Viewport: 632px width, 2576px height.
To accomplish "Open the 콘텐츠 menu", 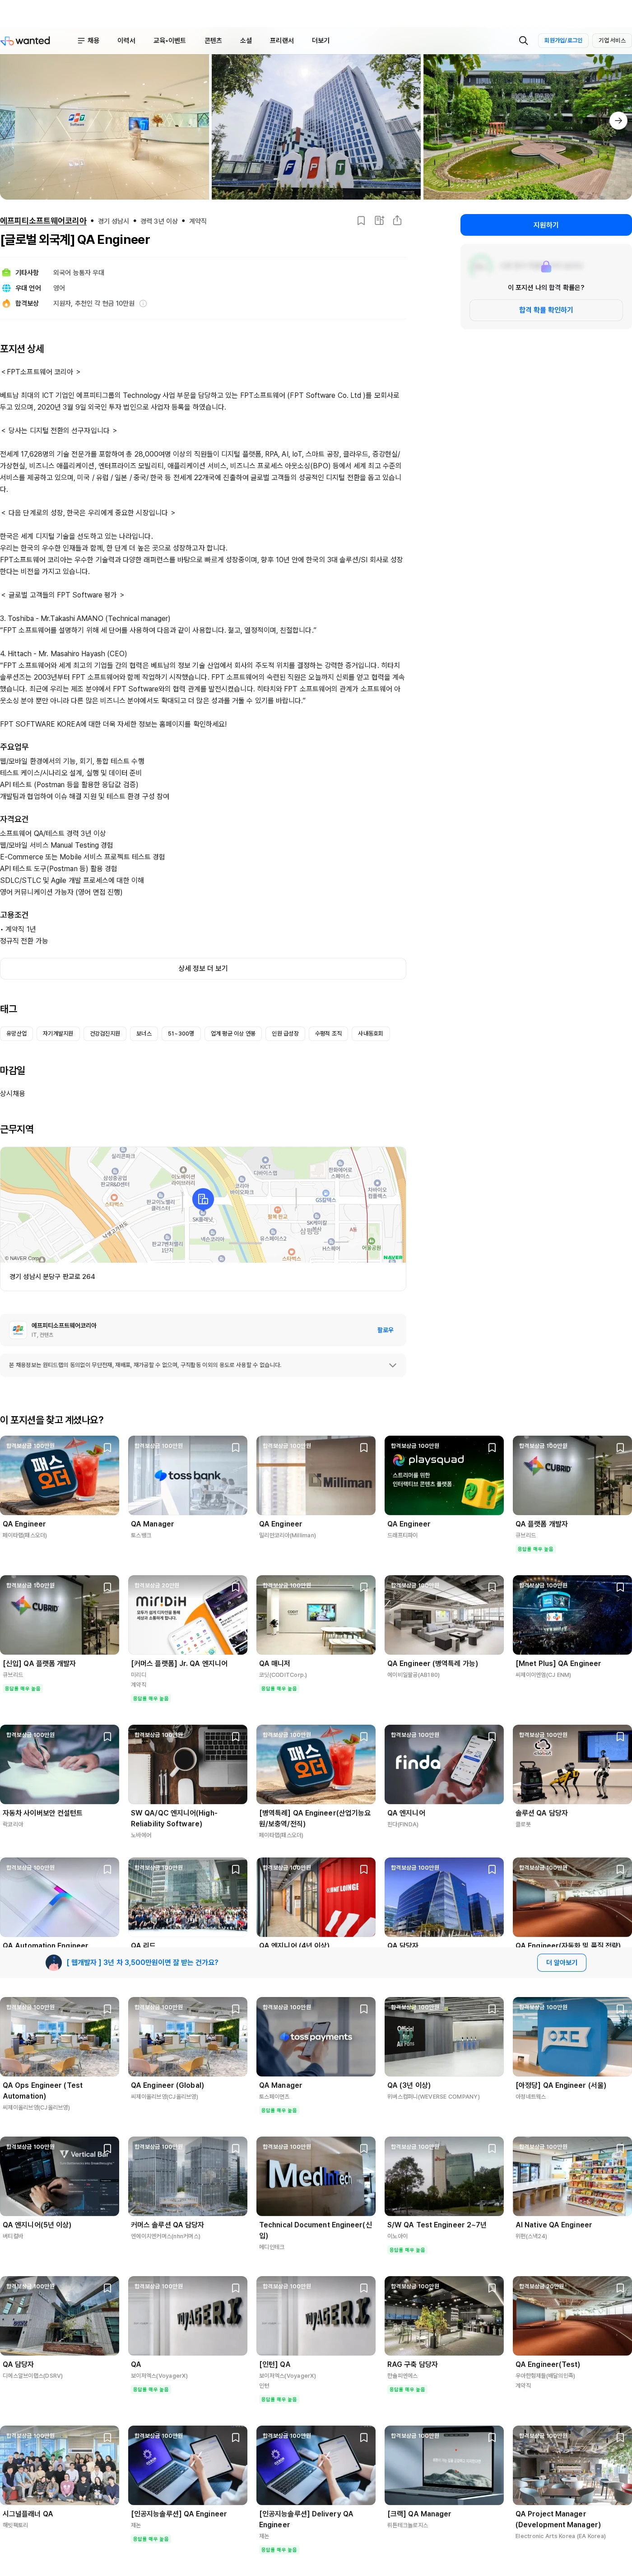I will (x=213, y=41).
